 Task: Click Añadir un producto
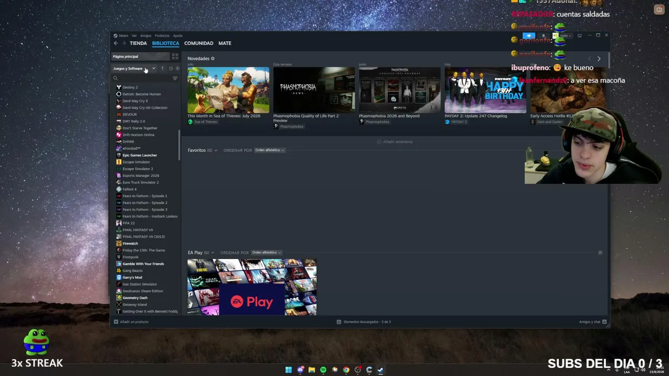point(131,322)
